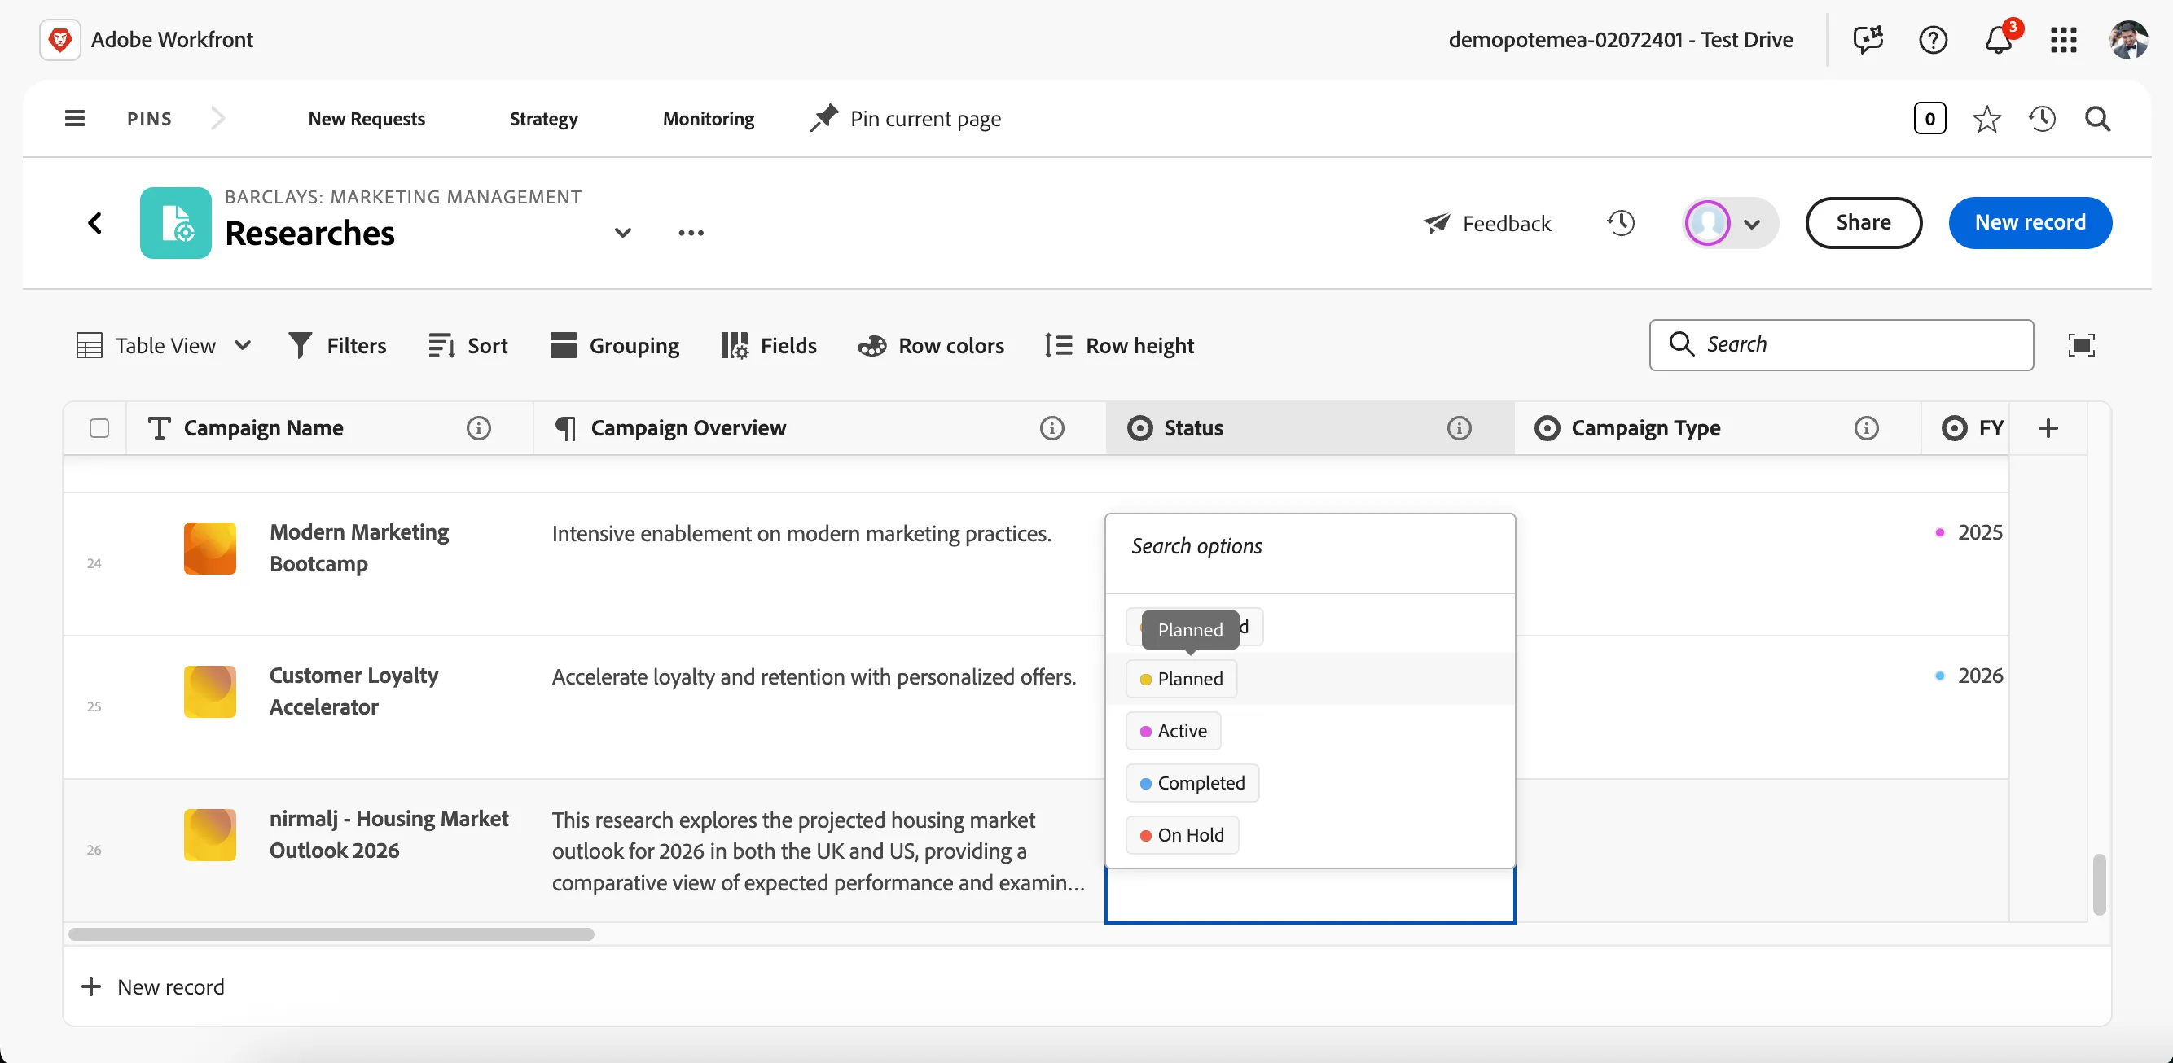Open the New Requests pinned tab

point(367,119)
